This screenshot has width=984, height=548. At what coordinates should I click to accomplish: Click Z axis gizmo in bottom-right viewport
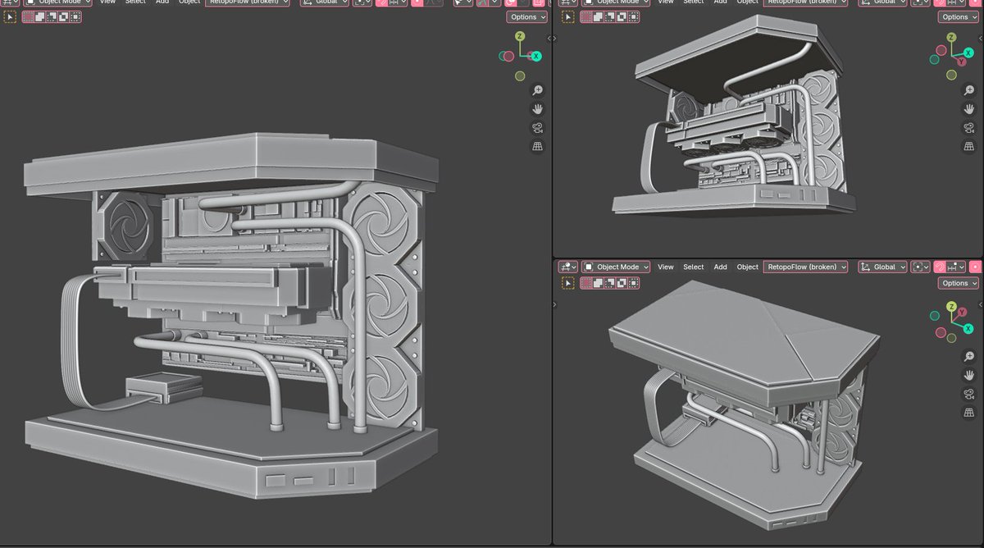951,307
